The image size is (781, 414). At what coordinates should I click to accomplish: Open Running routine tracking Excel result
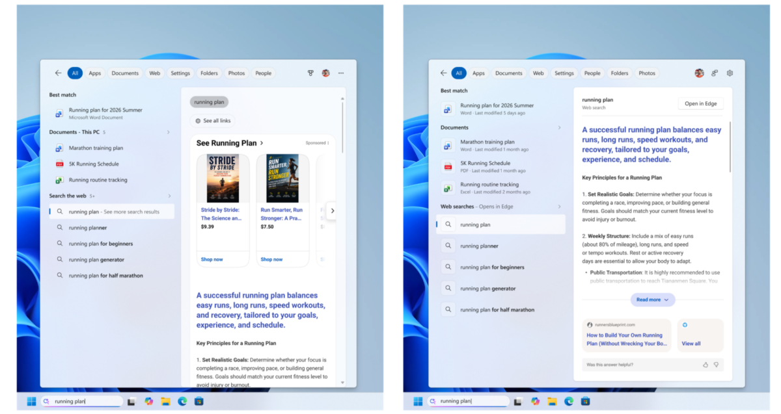500,188
